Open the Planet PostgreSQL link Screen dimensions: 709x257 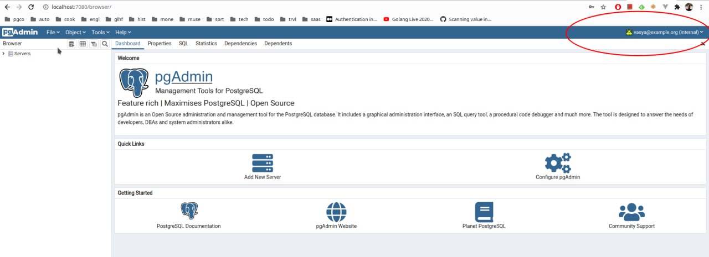pos(484,226)
